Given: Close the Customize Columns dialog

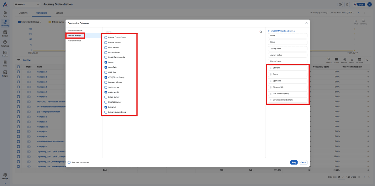Looking at the screenshot, I should (x=306, y=23).
